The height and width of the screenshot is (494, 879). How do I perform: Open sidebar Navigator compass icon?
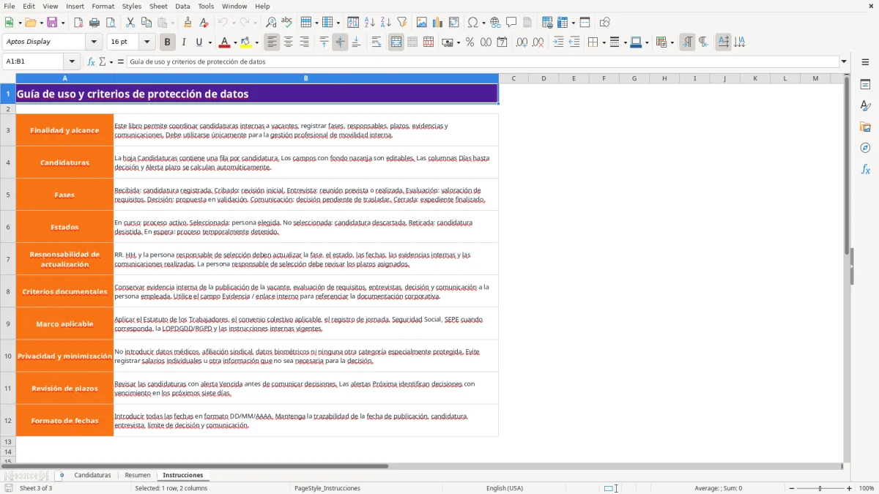[865, 148]
